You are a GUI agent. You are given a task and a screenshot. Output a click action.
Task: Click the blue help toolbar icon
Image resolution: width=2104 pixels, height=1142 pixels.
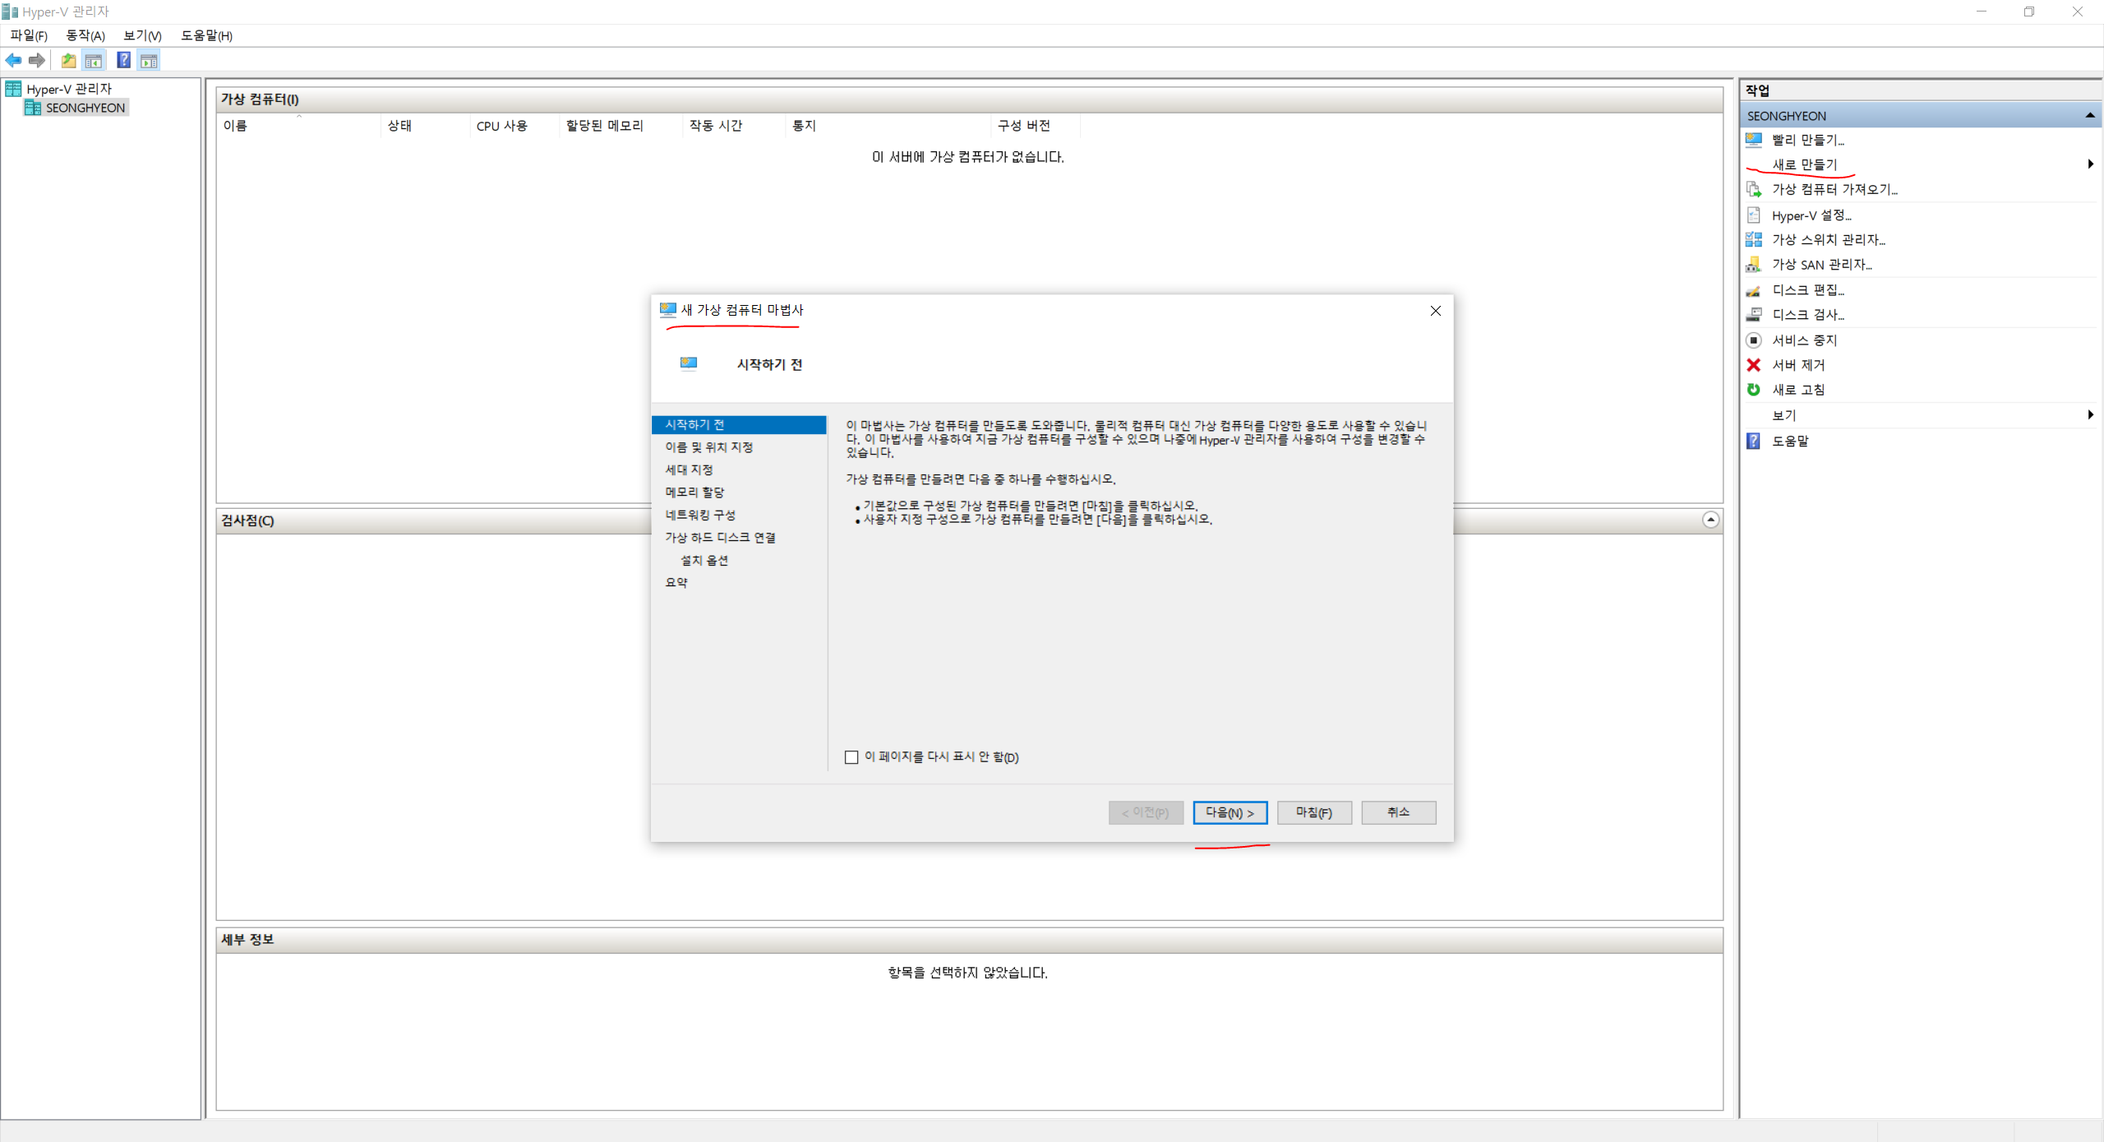(x=123, y=60)
